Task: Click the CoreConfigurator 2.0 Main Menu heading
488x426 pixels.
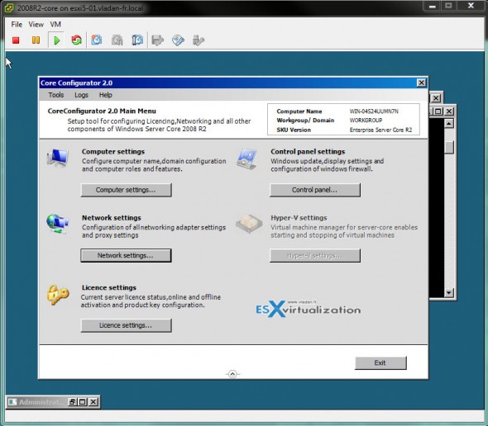Action: [102, 111]
